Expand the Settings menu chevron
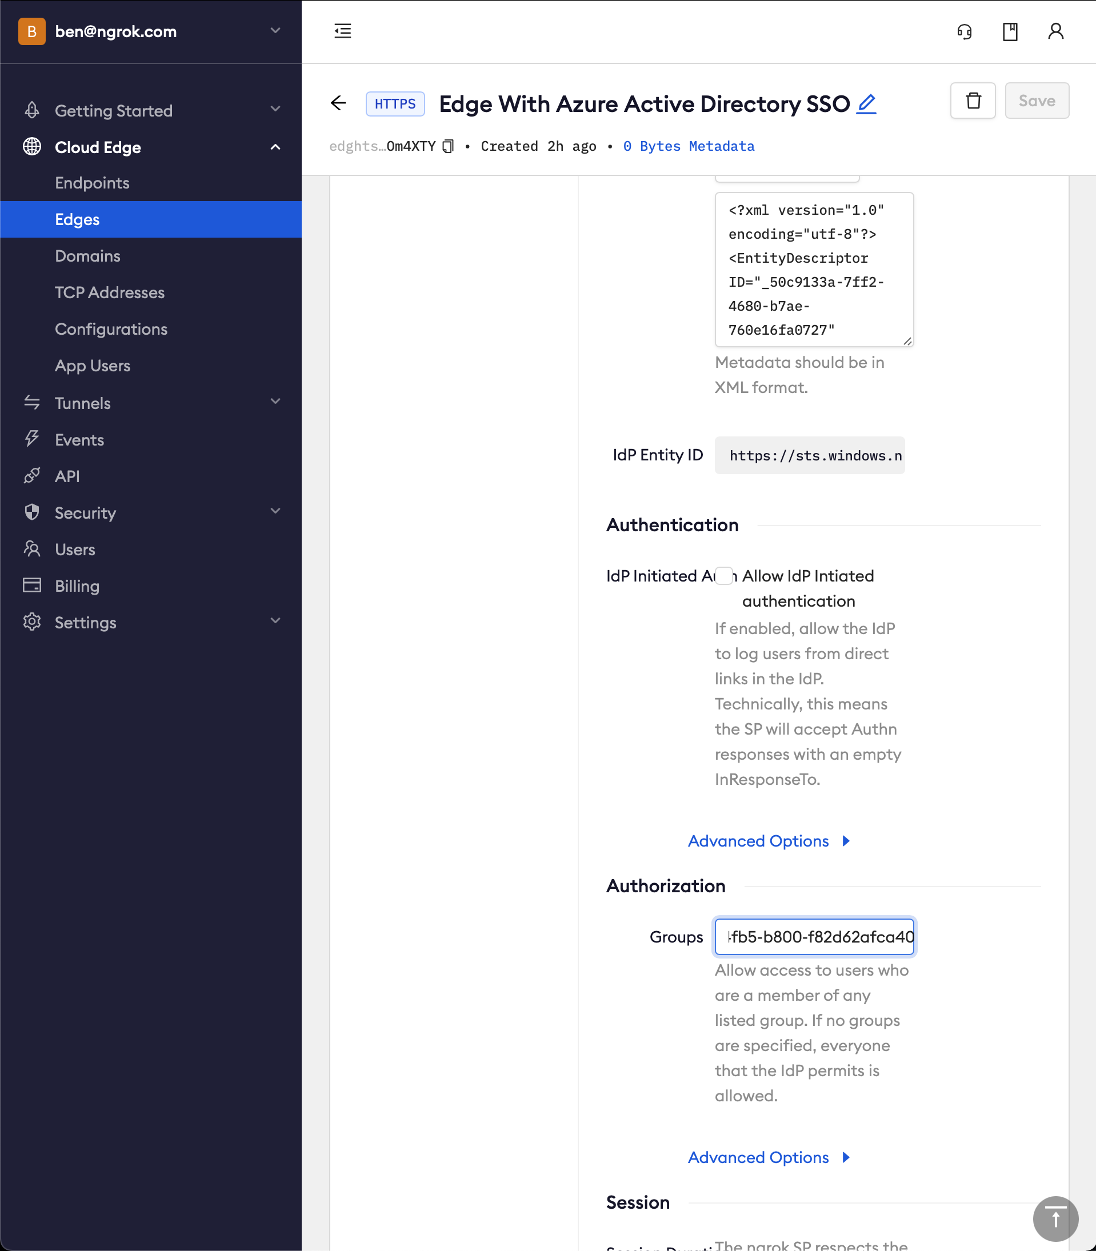Screen dimensions: 1096x1251 [275, 620]
